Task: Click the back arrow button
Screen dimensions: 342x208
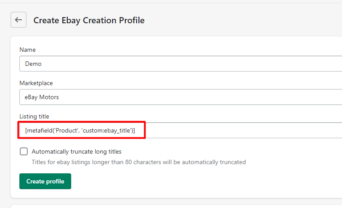Action: click(18, 20)
